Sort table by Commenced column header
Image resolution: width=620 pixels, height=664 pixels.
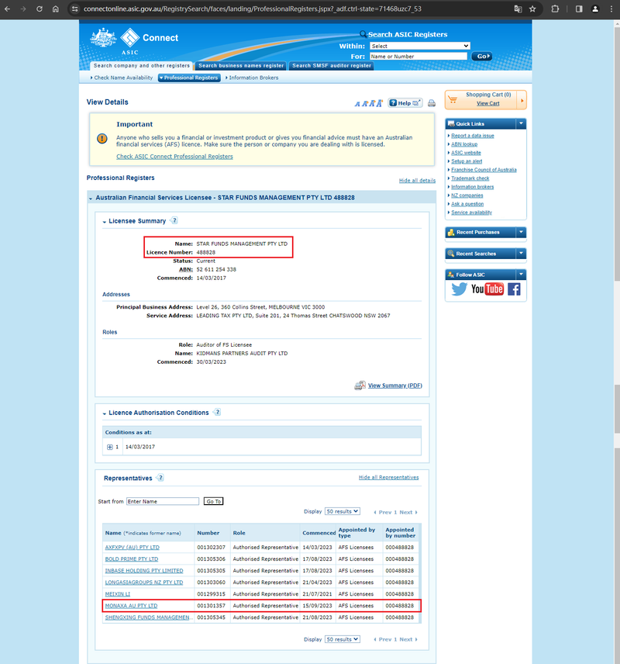tap(319, 533)
